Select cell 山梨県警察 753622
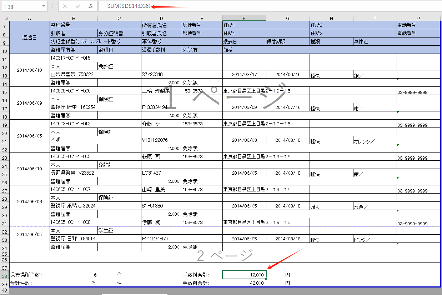The width and height of the screenshot is (442, 295). coord(96,74)
